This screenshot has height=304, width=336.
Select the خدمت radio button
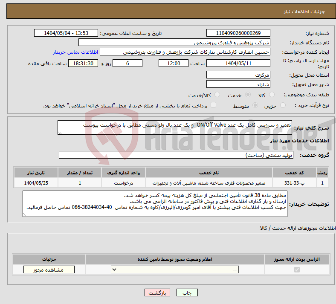(248, 95)
